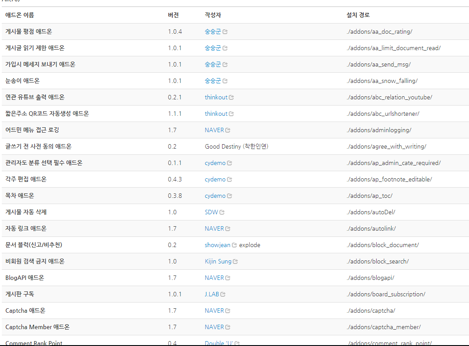This screenshot has height=346, width=469.
Task: Follow NAVER author link in BlogAPI 애드온 row
Action: [x=214, y=278]
